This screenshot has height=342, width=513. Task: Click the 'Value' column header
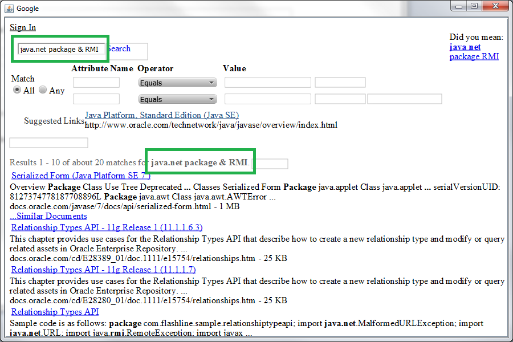(x=235, y=68)
